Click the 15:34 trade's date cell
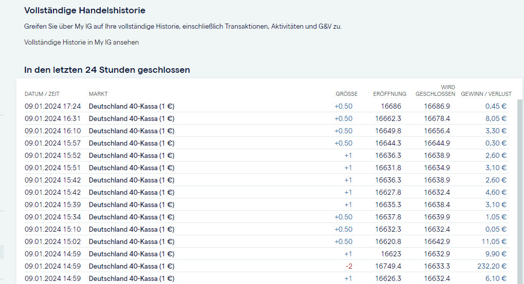This screenshot has width=524, height=284. pos(53,217)
